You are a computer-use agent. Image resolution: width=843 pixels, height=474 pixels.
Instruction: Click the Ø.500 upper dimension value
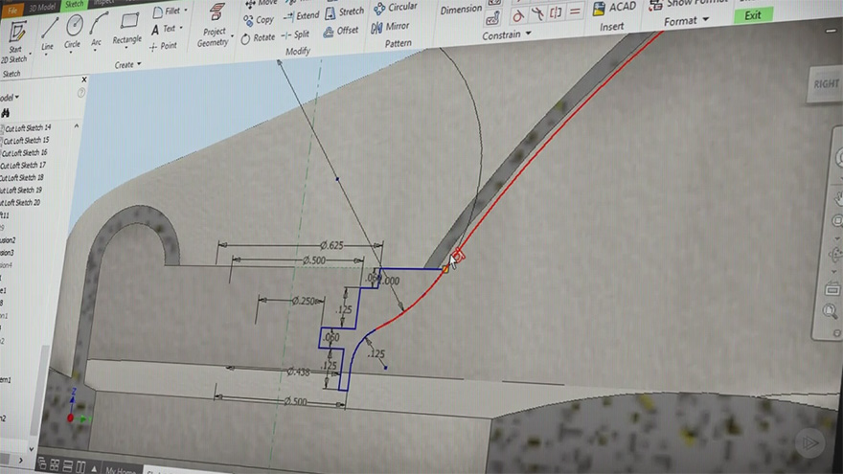314,260
